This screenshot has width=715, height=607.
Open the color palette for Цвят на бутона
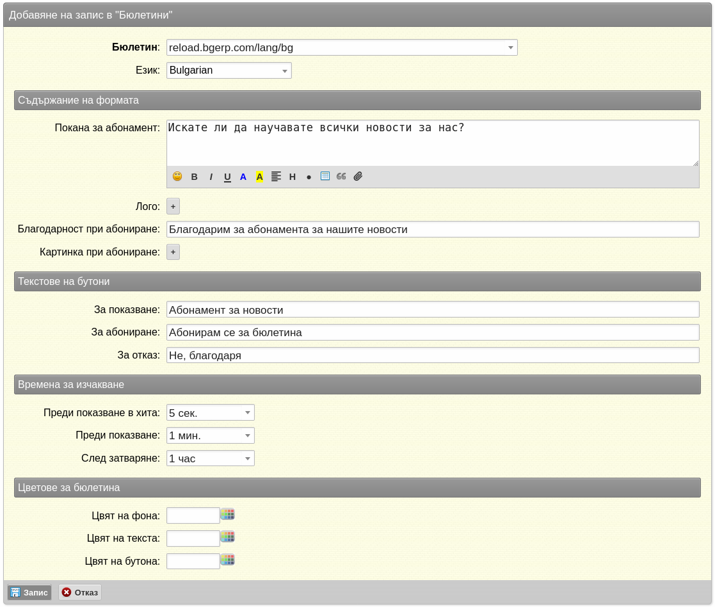click(x=227, y=560)
